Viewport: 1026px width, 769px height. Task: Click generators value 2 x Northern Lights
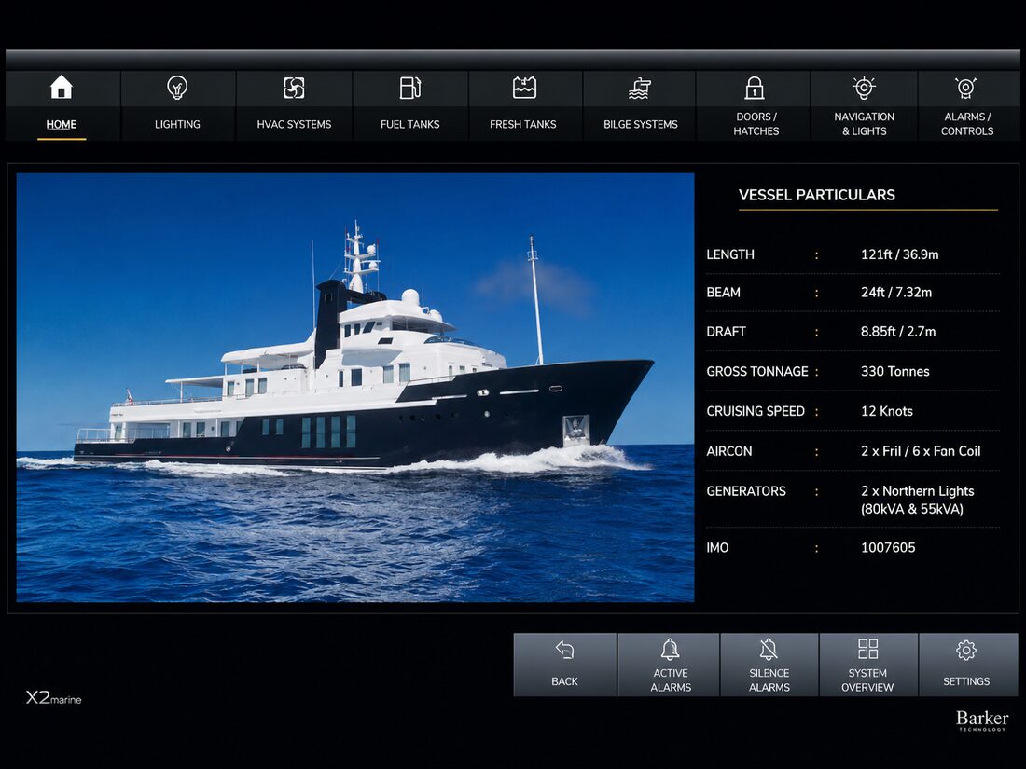[x=918, y=491]
